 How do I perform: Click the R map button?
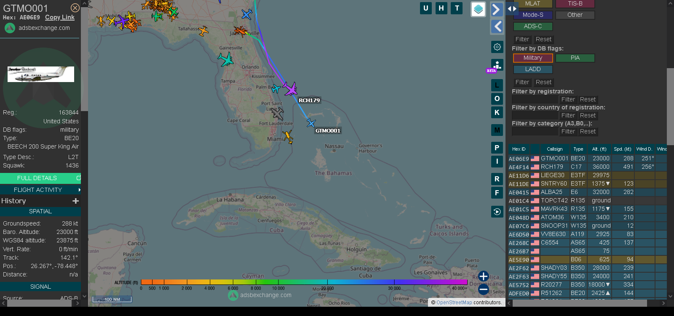coord(497,179)
